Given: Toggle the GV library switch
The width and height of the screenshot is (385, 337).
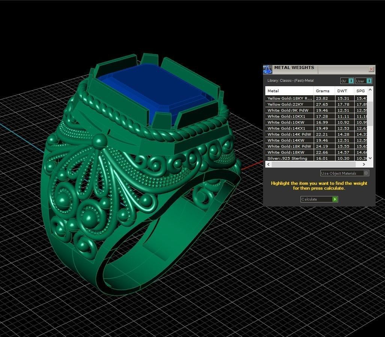Looking at the screenshot, I should click(347, 81).
